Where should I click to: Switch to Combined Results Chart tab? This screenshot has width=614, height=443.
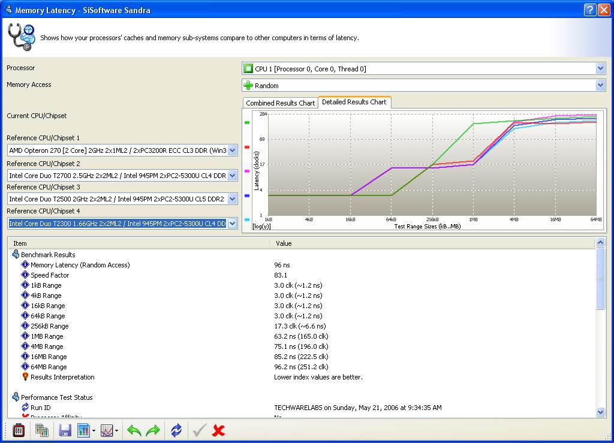[x=281, y=103]
